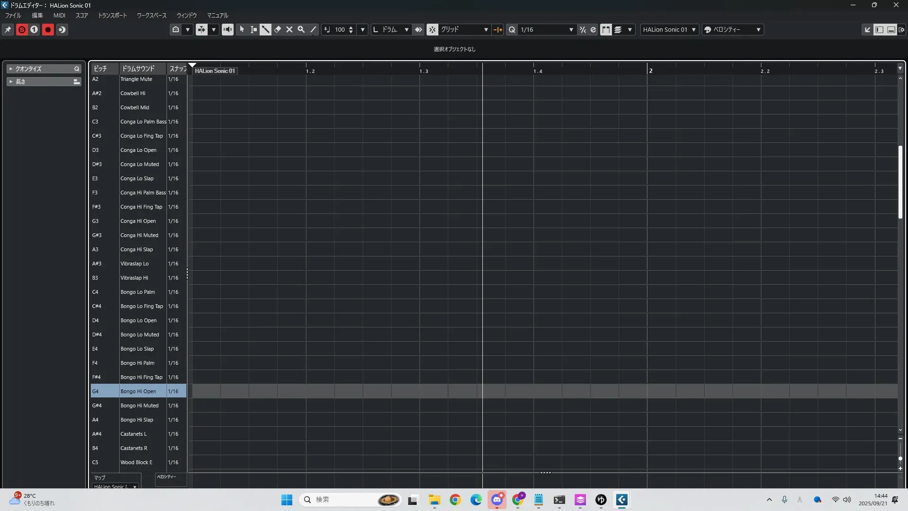The height and width of the screenshot is (511, 908).
Task: Open the MIDI menu
Action: tap(59, 15)
